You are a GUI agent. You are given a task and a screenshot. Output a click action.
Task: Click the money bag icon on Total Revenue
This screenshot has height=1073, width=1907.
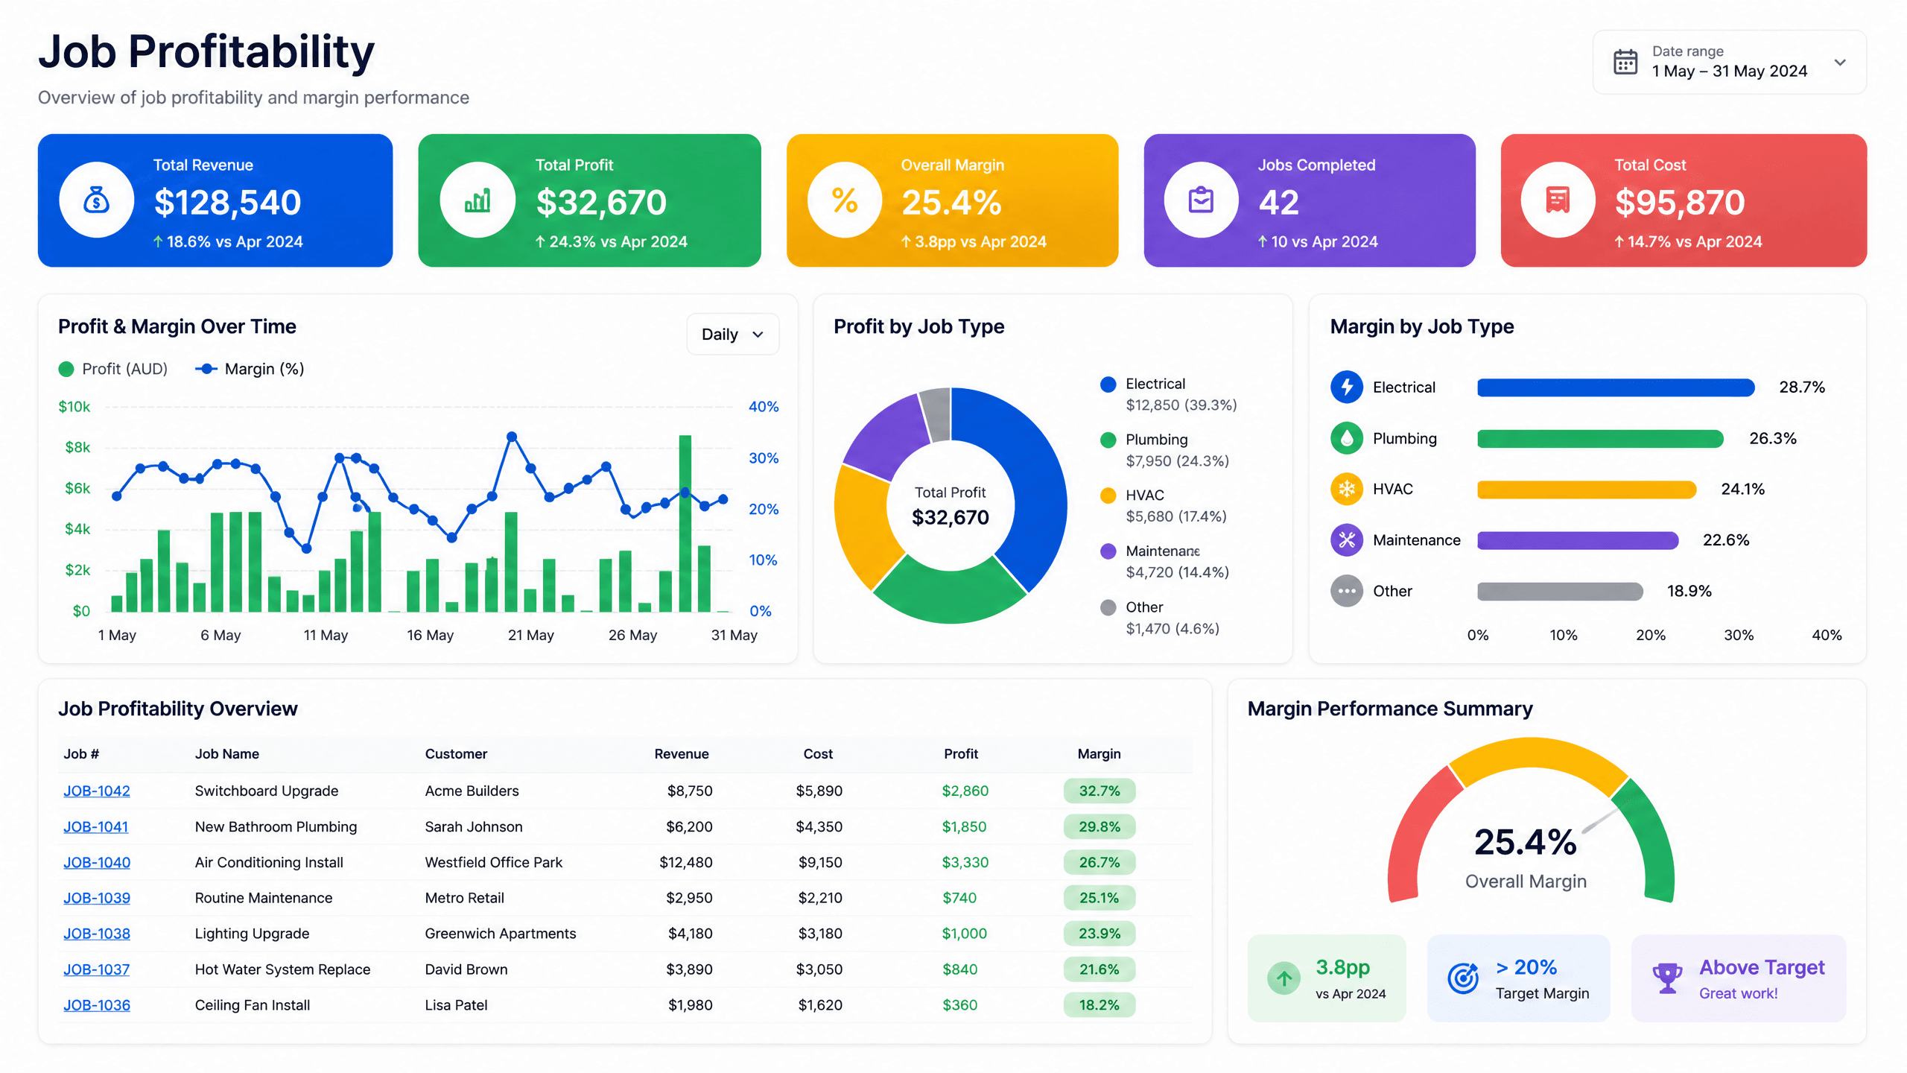[97, 200]
